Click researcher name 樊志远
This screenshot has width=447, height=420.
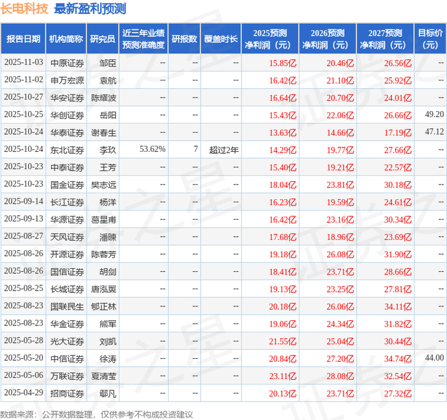103,184
